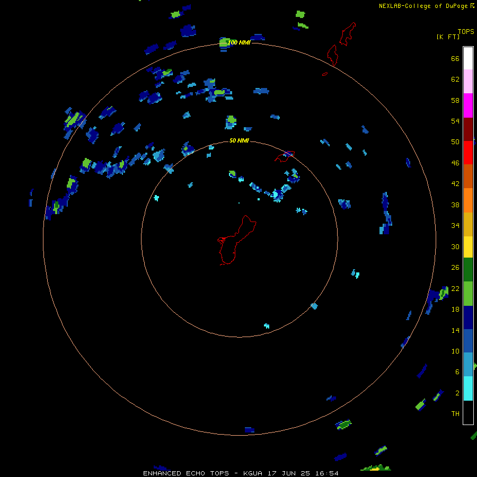This screenshot has width=477, height=477.
Task: Click the '50 NMI' range ring label
Action: pyautogui.click(x=239, y=140)
